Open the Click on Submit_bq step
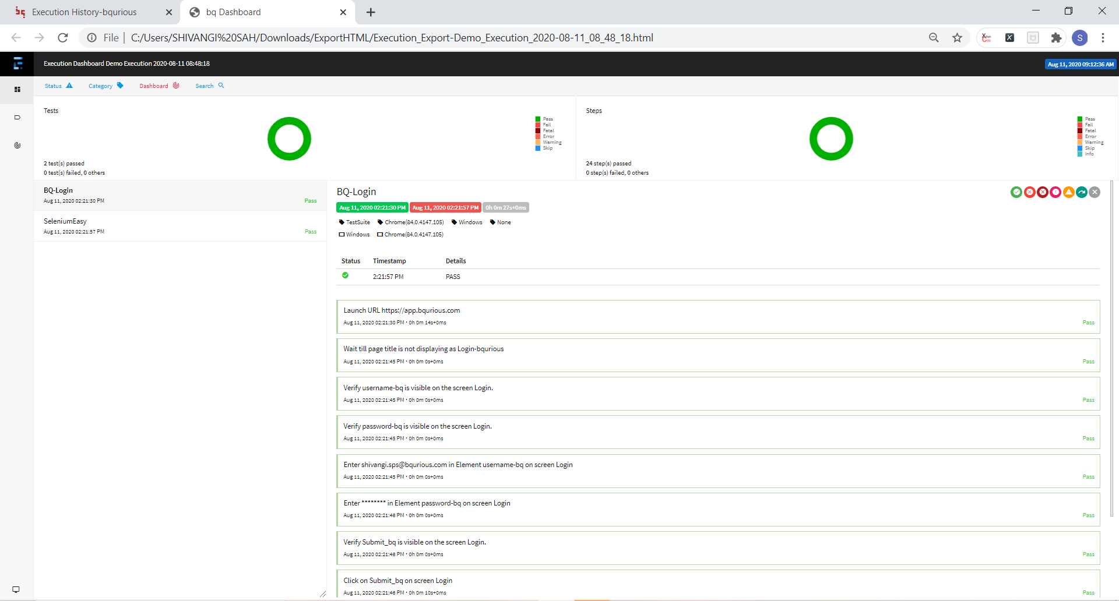Image resolution: width=1119 pixels, height=601 pixels. pos(718,585)
